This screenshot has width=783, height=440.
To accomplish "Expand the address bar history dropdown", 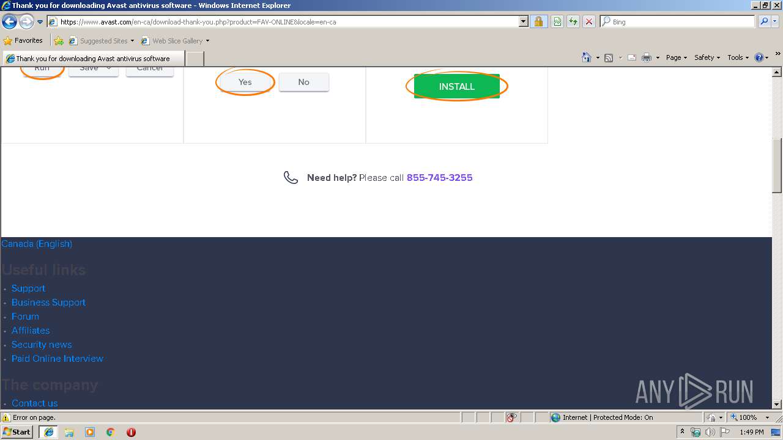I will coord(523,21).
